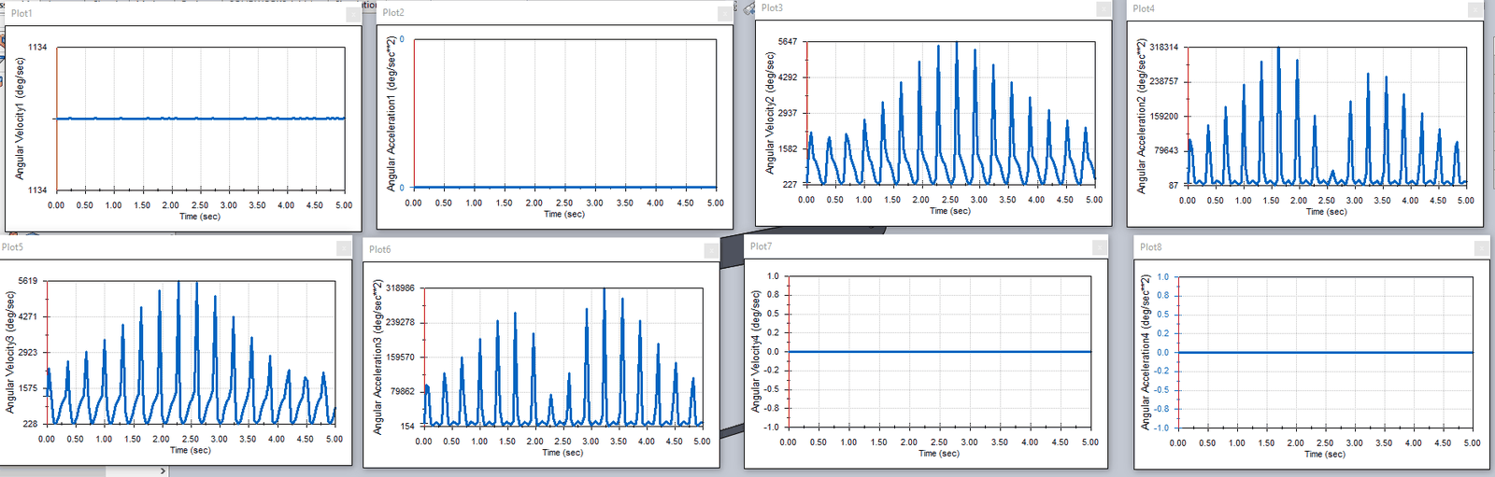
Task: Close the Plot3 window
Action: coord(1103,9)
